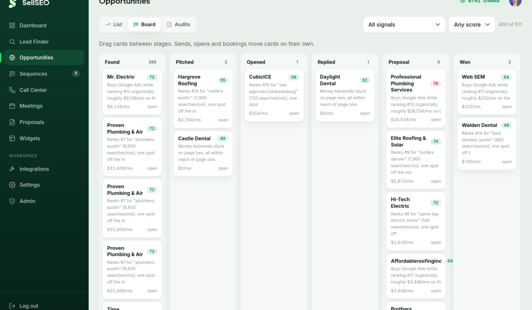The image size is (532, 310).
Task: Open the All signals dropdown
Action: click(x=404, y=25)
